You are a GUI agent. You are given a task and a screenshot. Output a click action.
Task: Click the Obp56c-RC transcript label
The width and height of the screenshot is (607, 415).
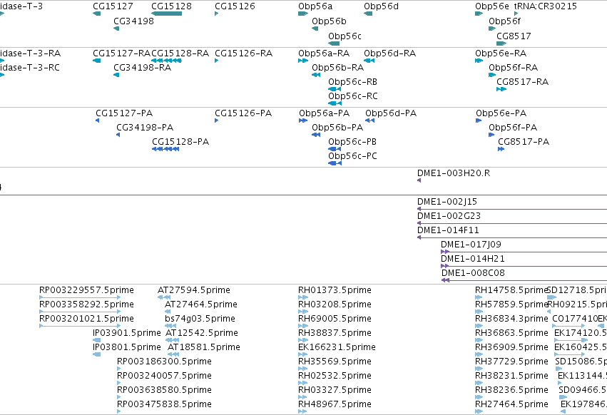pos(352,96)
